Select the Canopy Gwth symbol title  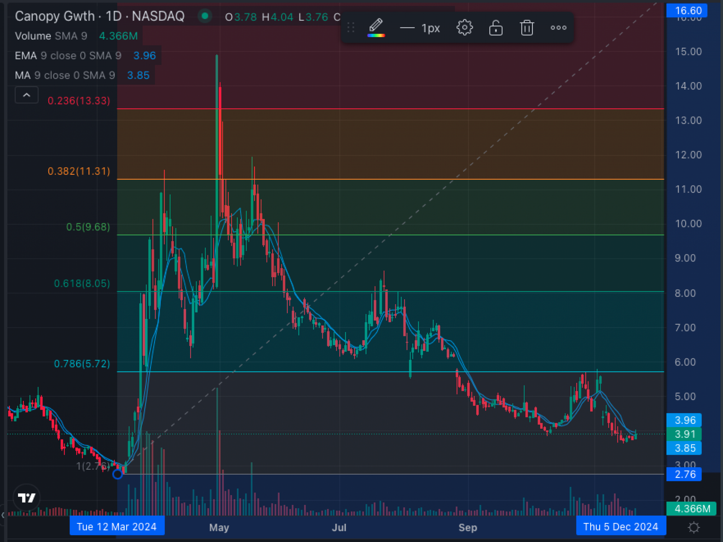click(100, 16)
